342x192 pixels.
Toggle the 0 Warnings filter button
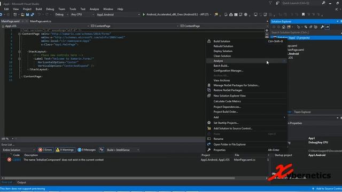click(65, 150)
